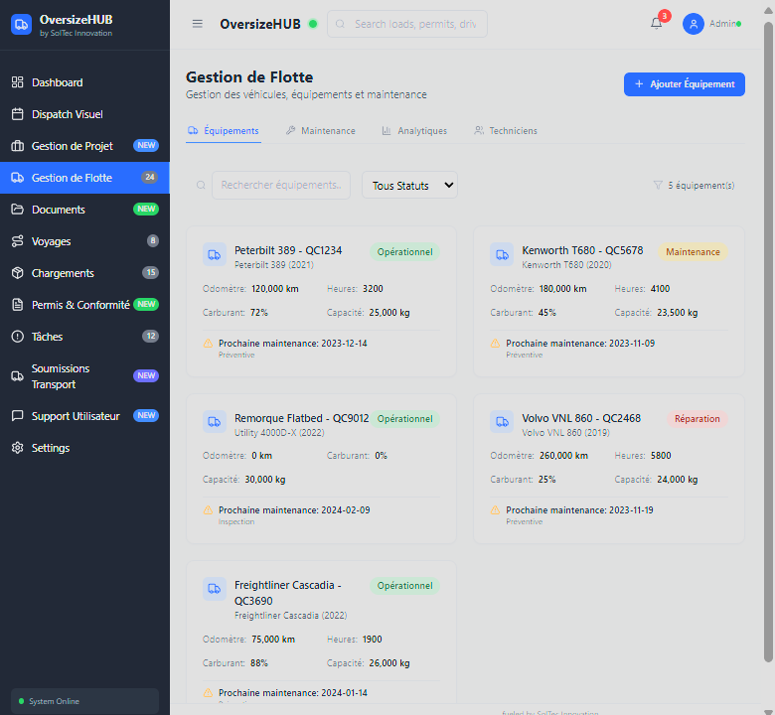
Task: Click the Peterbilt 389 truck icon
Action: click(215, 254)
